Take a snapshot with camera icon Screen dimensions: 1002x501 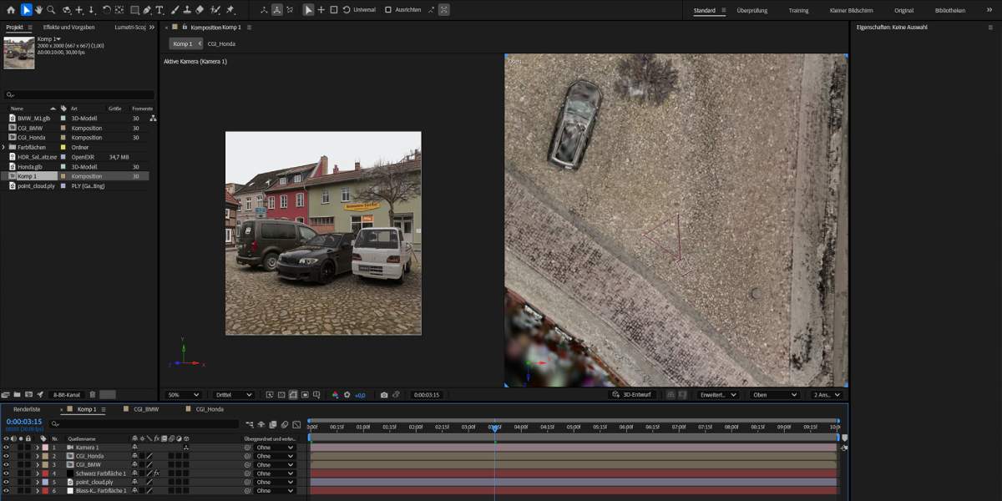(383, 395)
